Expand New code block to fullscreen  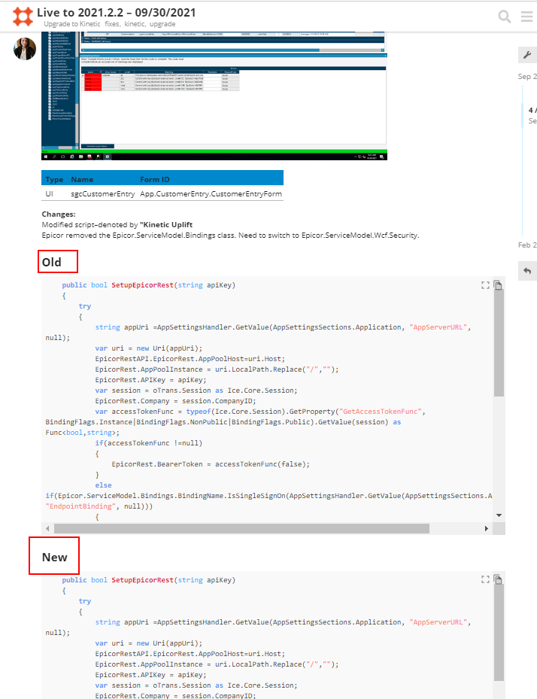pyautogui.click(x=485, y=579)
